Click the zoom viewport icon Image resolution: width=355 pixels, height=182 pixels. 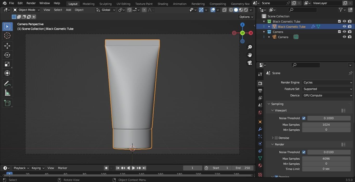click(x=250, y=47)
